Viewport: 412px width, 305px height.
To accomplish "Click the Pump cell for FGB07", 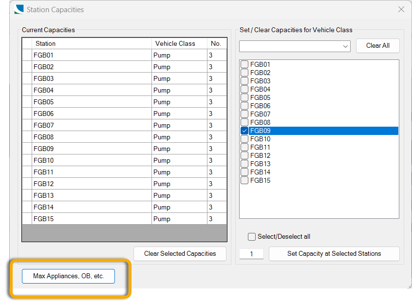I will click(x=179, y=125).
